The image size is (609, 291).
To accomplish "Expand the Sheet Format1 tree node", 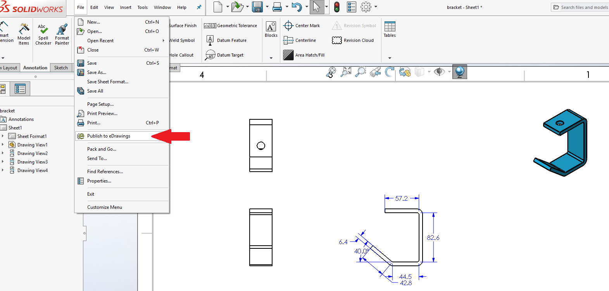I will (3, 136).
